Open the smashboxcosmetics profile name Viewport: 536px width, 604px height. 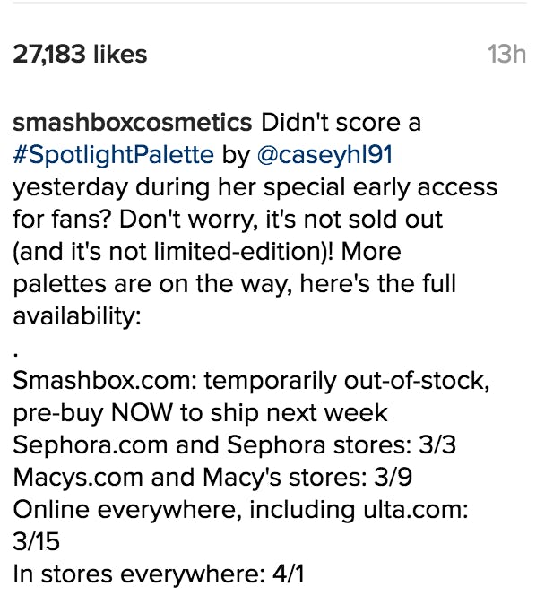tap(133, 123)
